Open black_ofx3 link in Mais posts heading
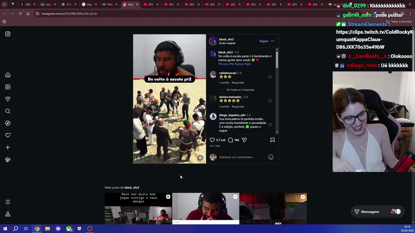Image resolution: width=415 pixels, height=233 pixels. pos(132,187)
